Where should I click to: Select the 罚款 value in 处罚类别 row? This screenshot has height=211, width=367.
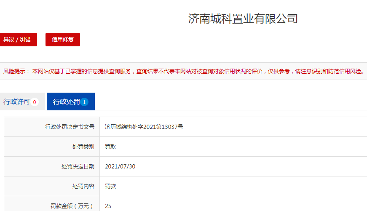110,147
